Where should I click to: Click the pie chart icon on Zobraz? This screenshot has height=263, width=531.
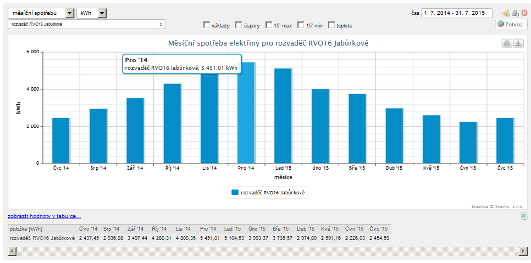(x=501, y=24)
